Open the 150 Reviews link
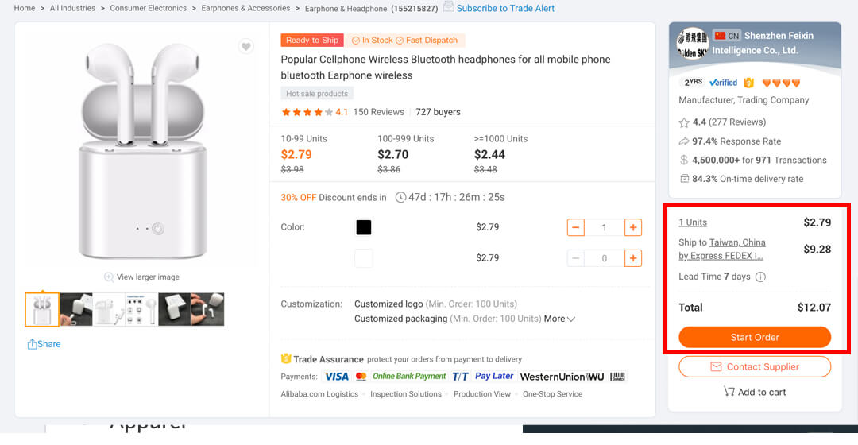858x445 pixels. pyautogui.click(x=378, y=112)
